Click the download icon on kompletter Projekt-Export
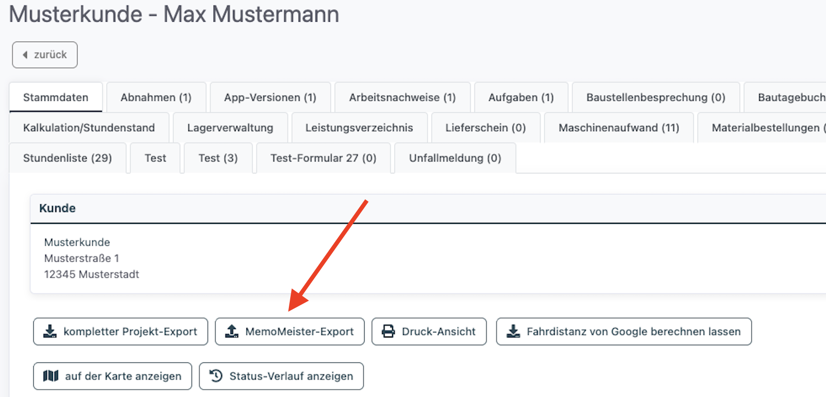 (50, 331)
